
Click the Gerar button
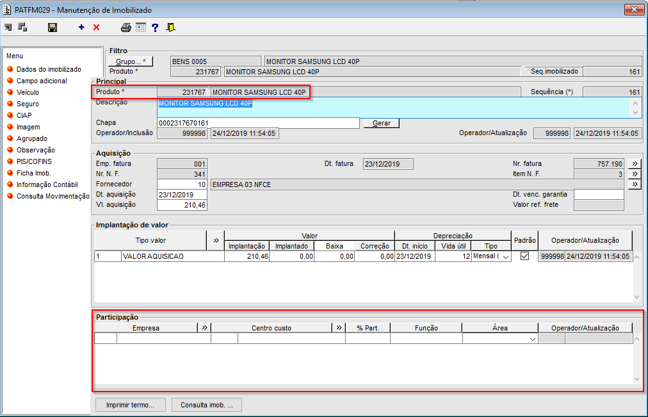pos(381,123)
